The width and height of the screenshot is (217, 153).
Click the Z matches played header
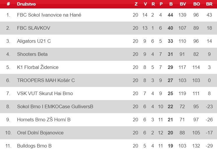pos(136,4)
